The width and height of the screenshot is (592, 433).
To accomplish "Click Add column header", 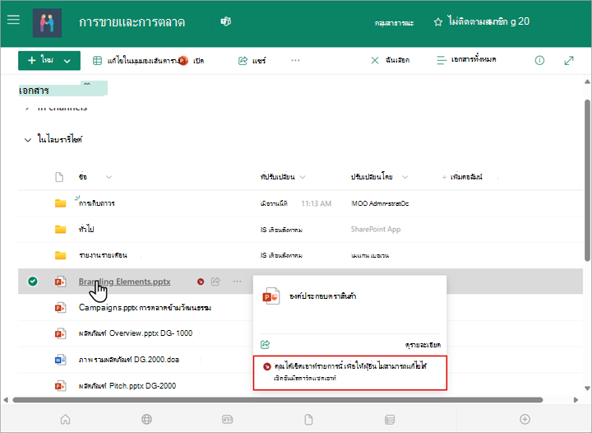I will point(462,177).
